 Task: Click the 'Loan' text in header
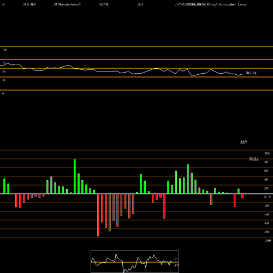pos(242,4)
